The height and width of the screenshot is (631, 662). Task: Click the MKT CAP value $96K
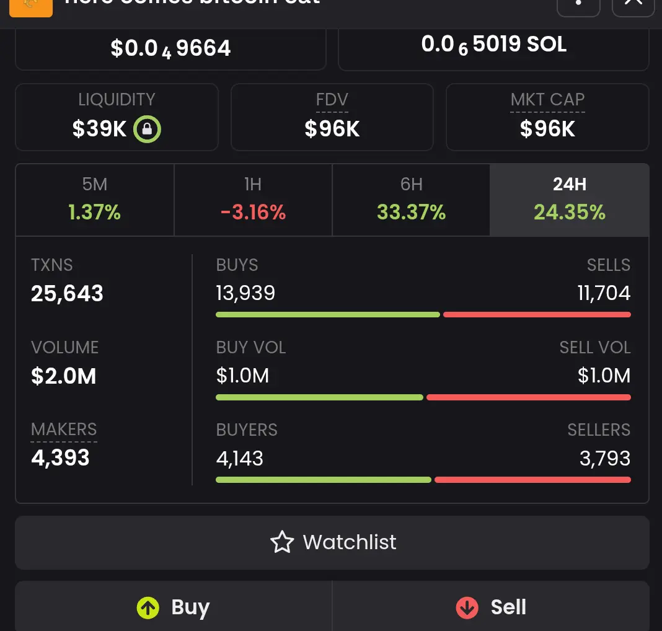coord(547,129)
